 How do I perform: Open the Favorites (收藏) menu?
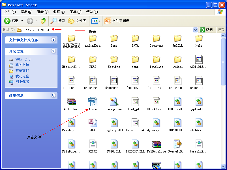point(59,12)
